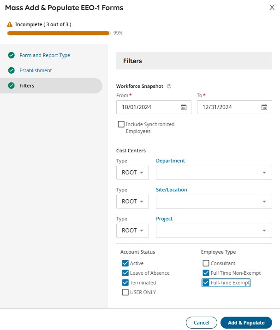
Task: Open Type dropdown for Department
Action: [132, 173]
